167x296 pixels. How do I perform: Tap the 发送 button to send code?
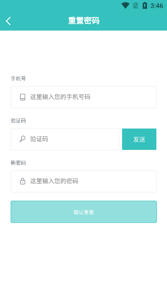(x=139, y=139)
